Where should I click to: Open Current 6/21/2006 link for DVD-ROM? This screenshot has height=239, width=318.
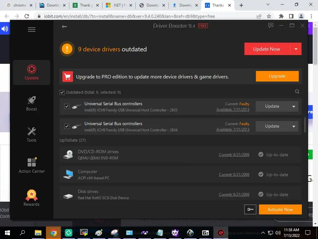[x=234, y=155]
